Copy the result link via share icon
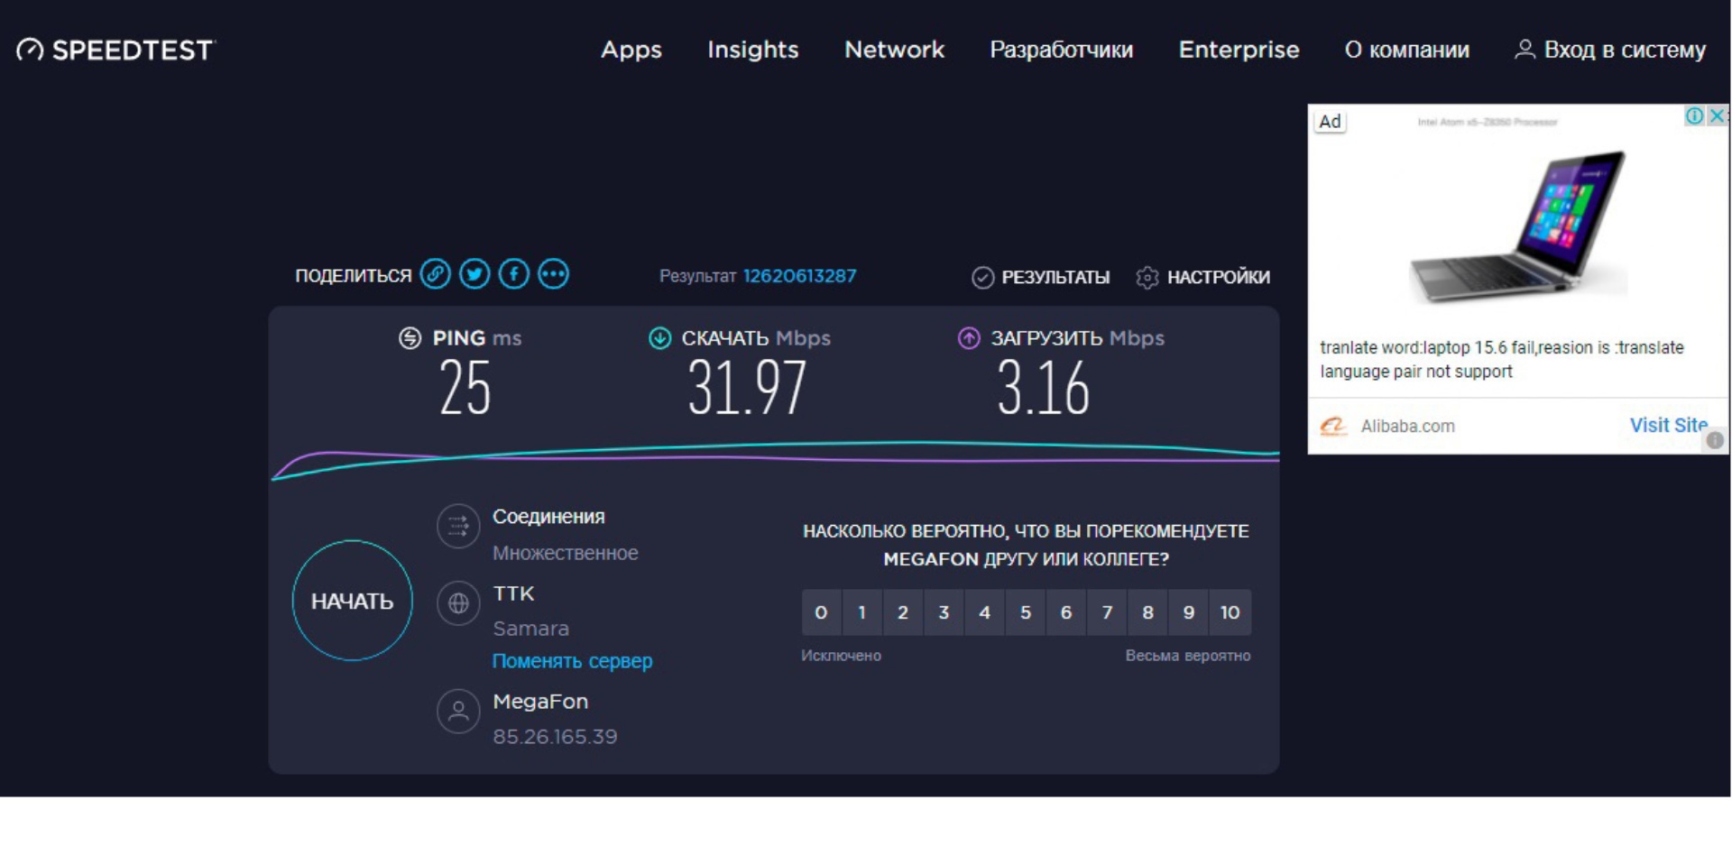 click(x=436, y=274)
